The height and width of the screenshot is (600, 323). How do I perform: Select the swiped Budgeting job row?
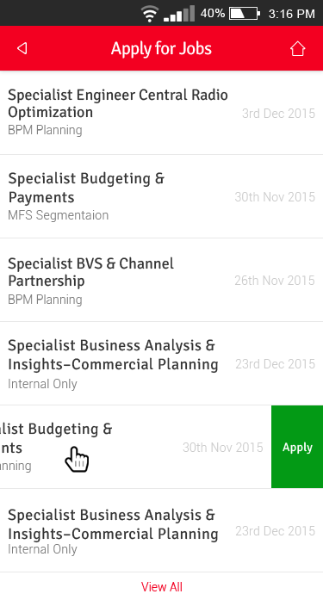(135, 447)
